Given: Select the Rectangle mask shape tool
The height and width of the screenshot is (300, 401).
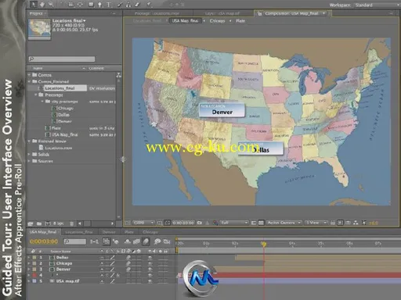Looking at the screenshot, I should click(x=91, y=4).
